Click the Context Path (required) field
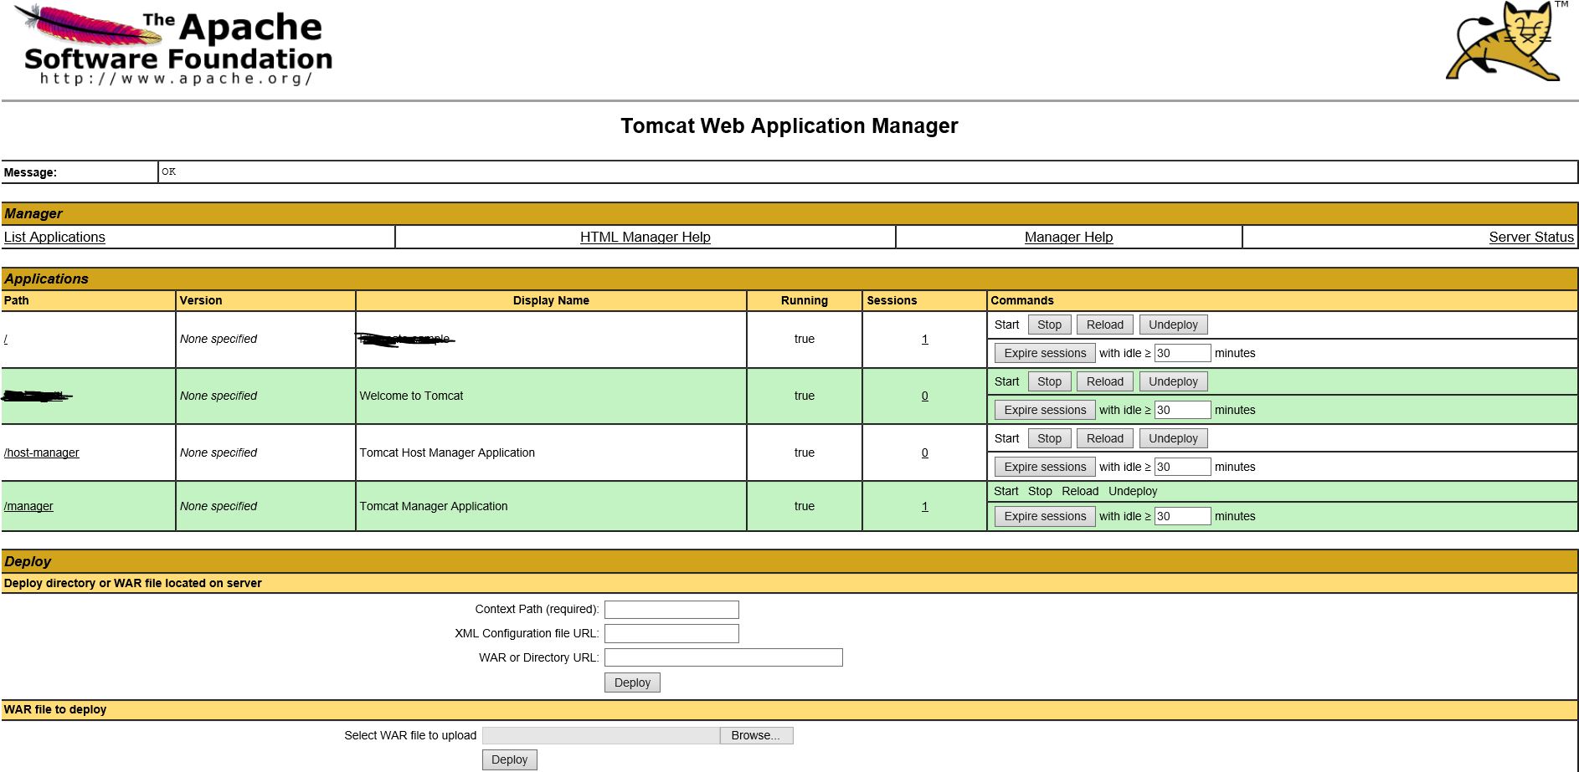Screen dimensions: 1579x772 [x=671, y=610]
